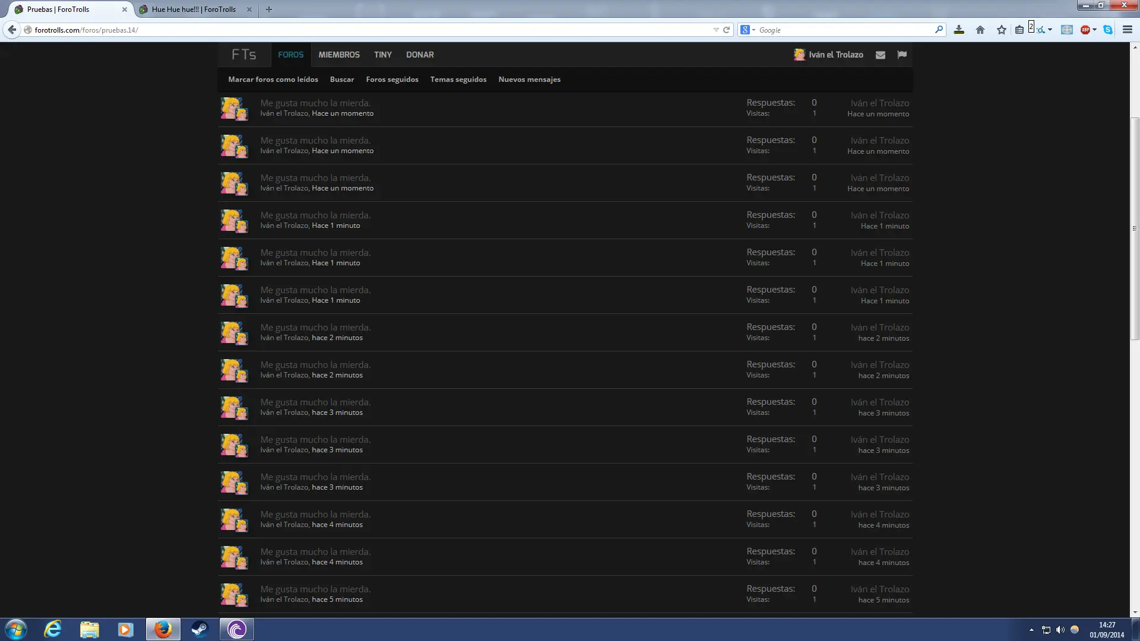Close the Pruebas | ForoTrolls tab
The image size is (1140, 641).
coord(125,9)
